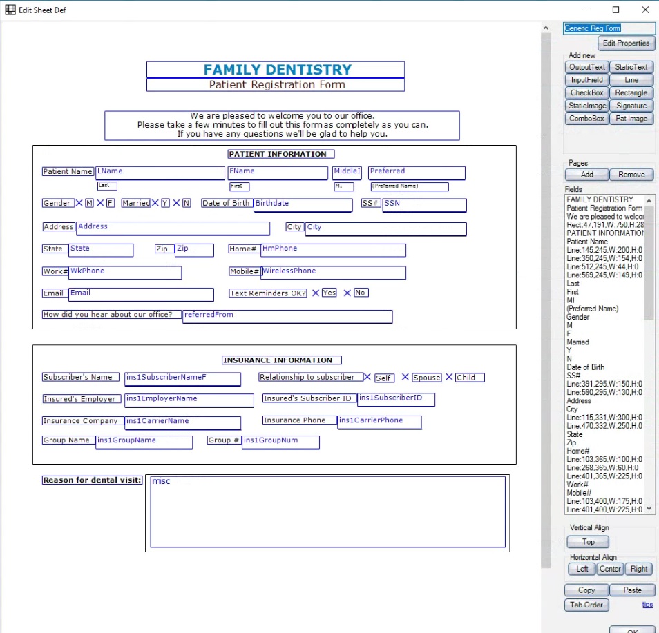Select 'SS#' in Fields list
The width and height of the screenshot is (659, 633).
[573, 376]
